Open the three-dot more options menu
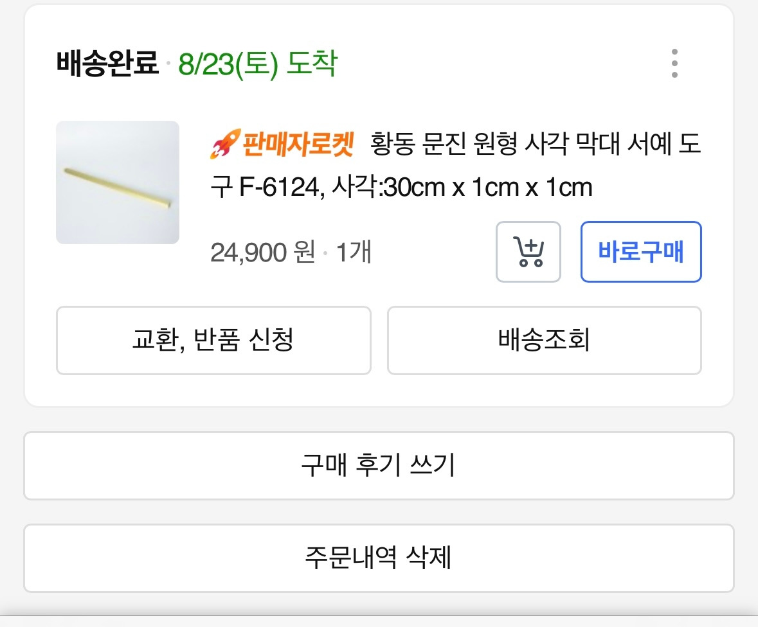The image size is (758, 627). [x=674, y=64]
